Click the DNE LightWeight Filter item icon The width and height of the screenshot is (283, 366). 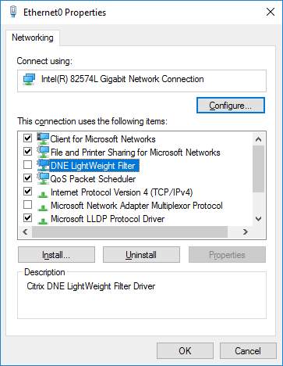43,165
